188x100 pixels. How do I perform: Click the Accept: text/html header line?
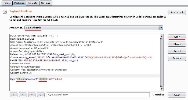pyautogui.click(x=50, y=45)
